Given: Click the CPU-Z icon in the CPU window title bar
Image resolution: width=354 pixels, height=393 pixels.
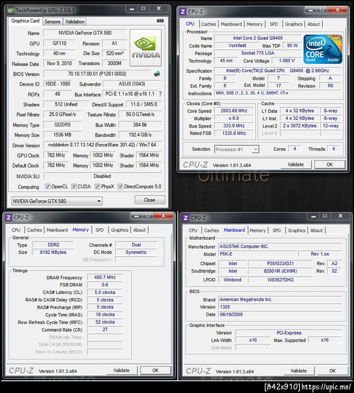Looking at the screenshot, I should click(x=183, y=12).
